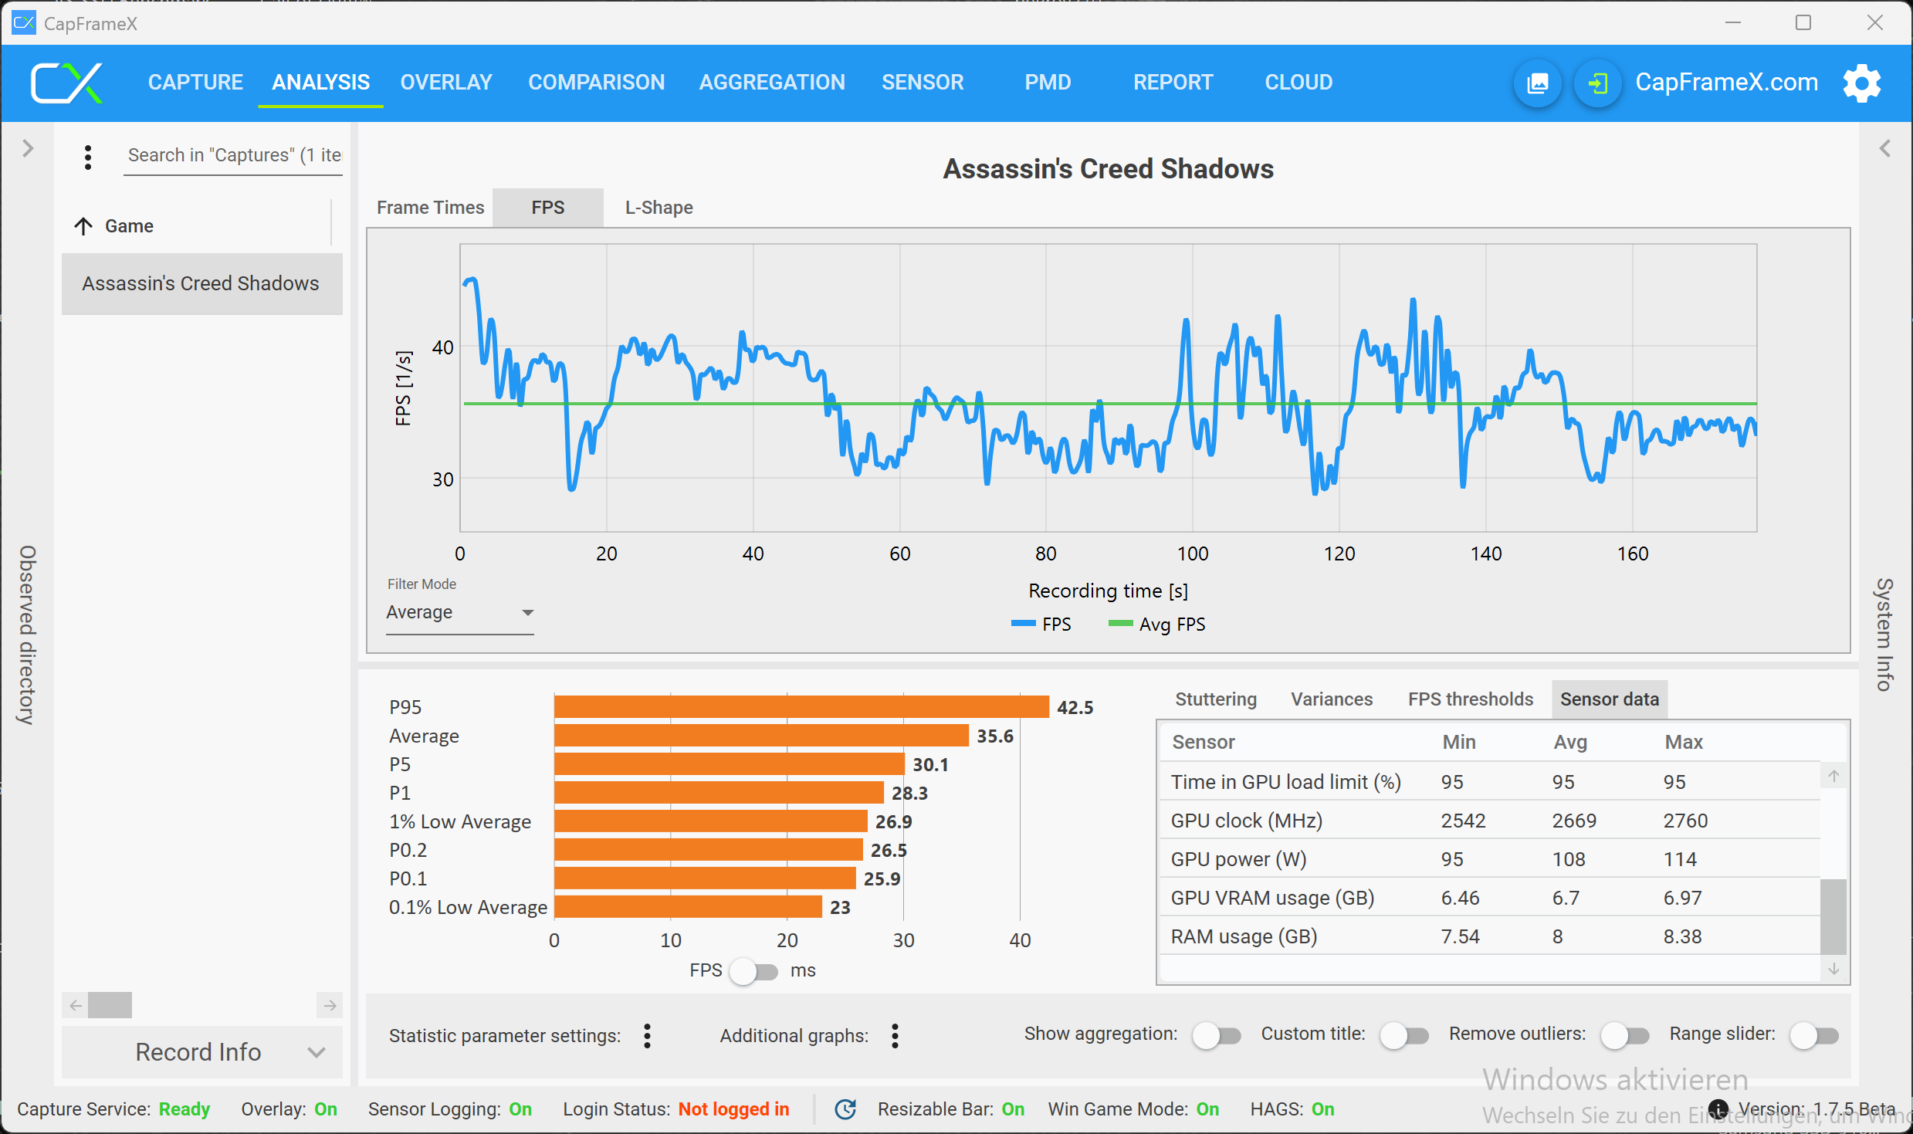Click the CapFrameX logo in header
Screen dimensions: 1913x1134
(x=66, y=83)
